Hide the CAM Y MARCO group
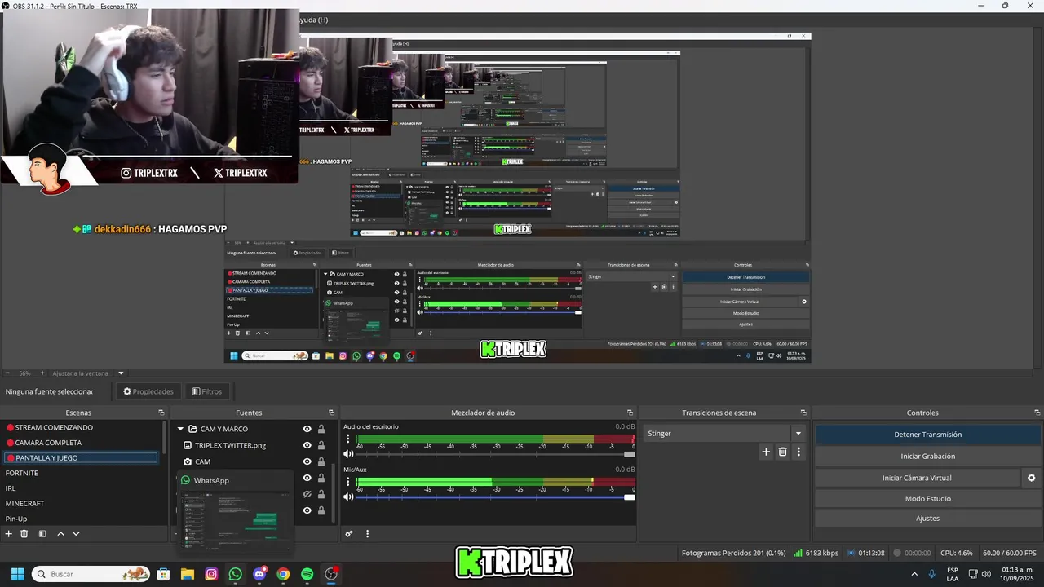 pos(307,429)
